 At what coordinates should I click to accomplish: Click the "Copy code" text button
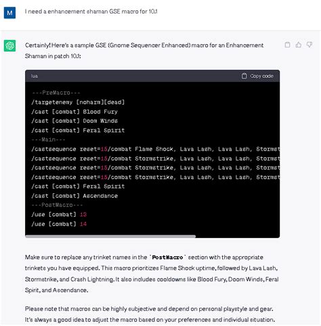(x=261, y=76)
